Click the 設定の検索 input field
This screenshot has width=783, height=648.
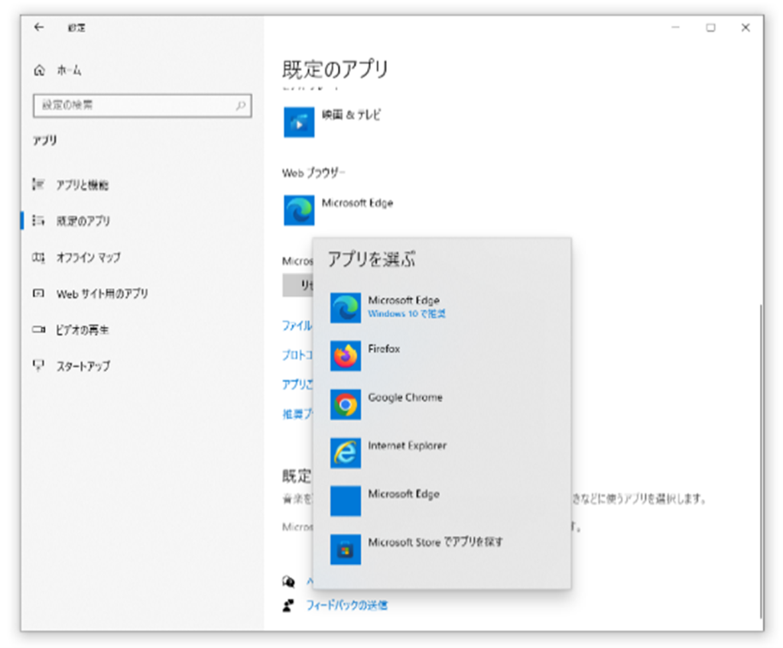[x=134, y=105]
